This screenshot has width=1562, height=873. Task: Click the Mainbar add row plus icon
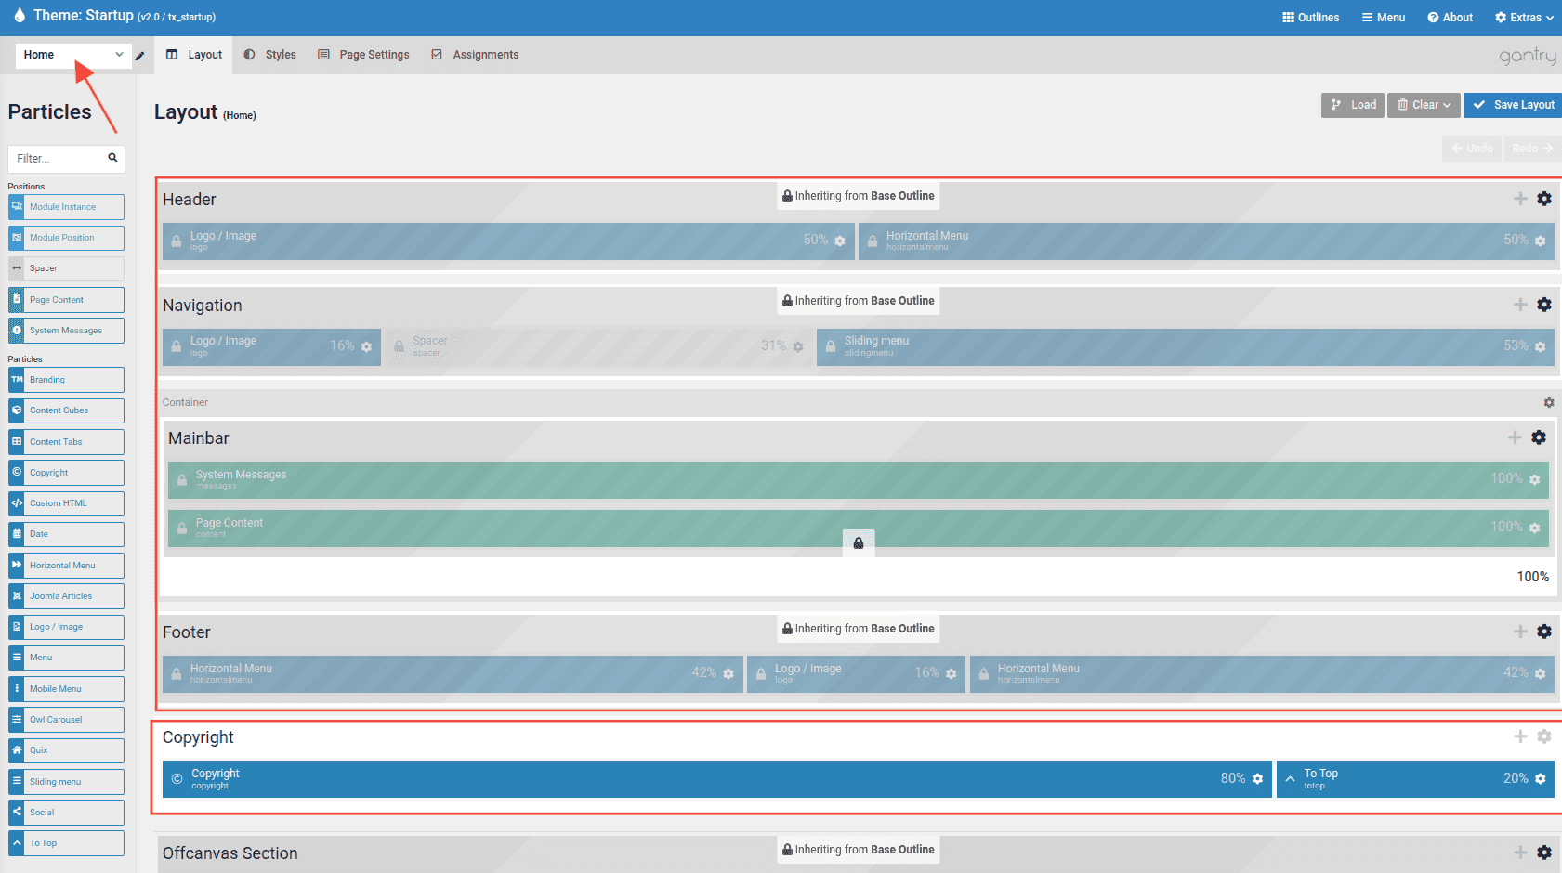point(1515,437)
